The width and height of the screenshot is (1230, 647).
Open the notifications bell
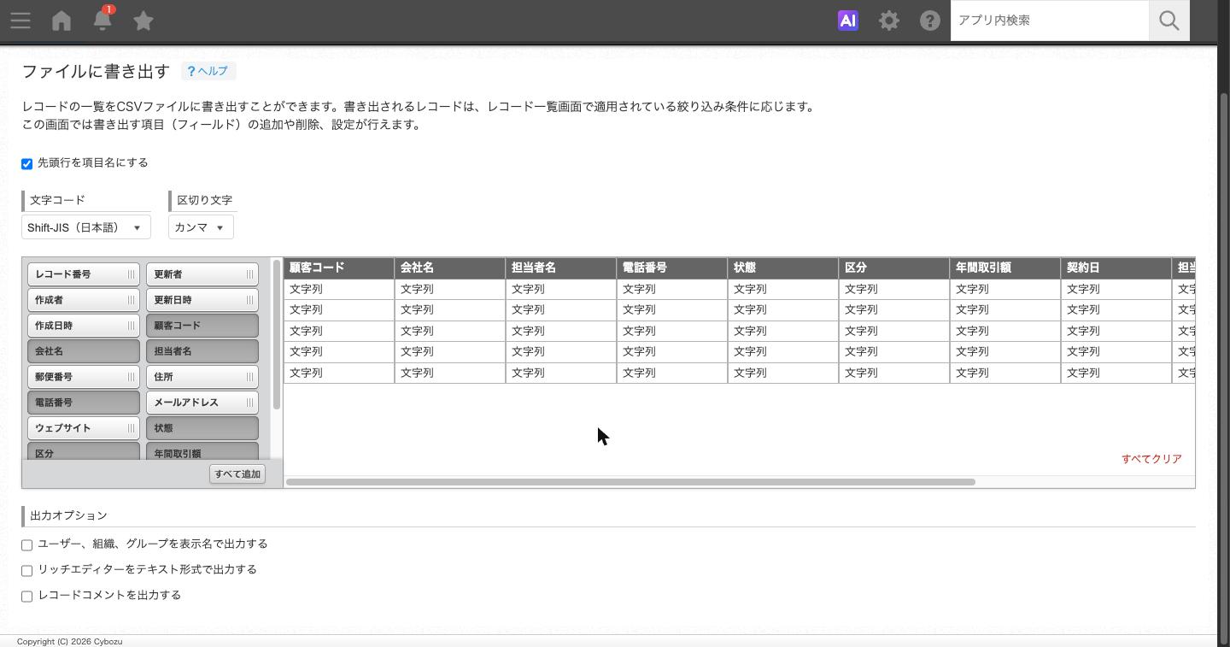tap(102, 20)
